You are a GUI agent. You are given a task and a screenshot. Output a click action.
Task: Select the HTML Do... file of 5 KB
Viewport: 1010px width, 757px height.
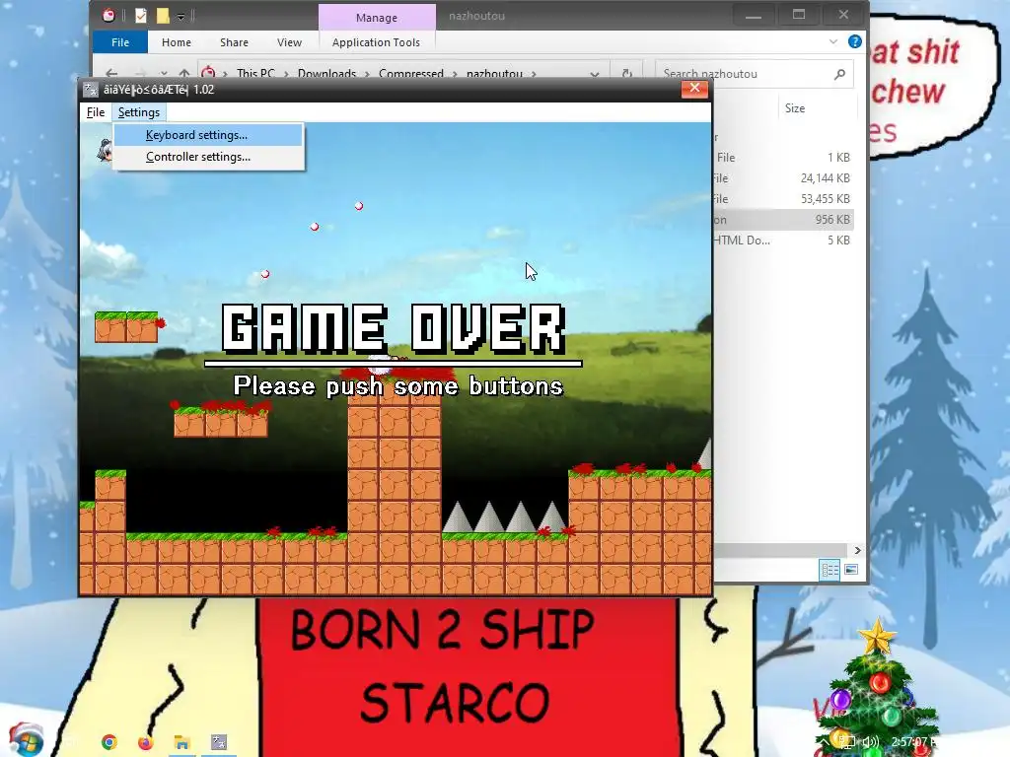pos(783,241)
